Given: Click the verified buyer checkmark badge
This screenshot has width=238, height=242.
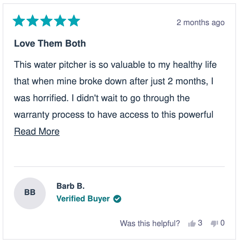Looking at the screenshot, I should coord(117,199).
